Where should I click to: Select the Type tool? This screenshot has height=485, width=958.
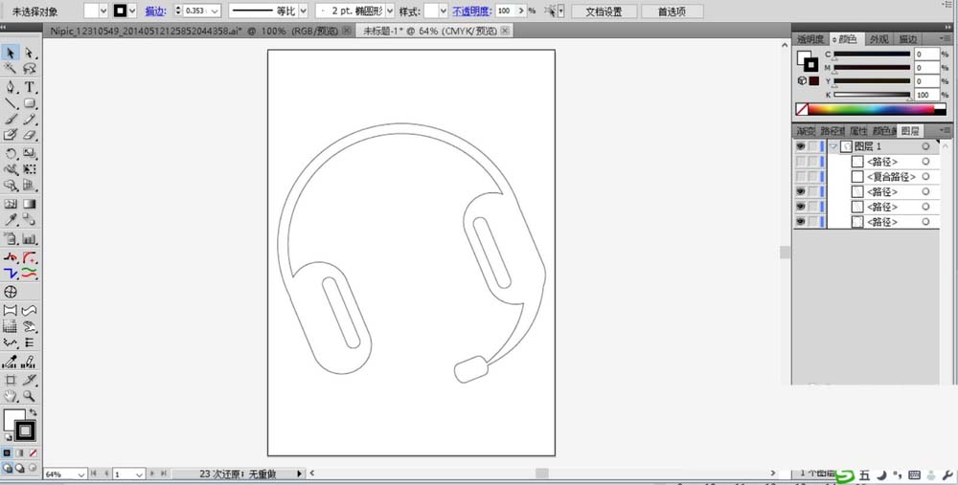click(29, 87)
